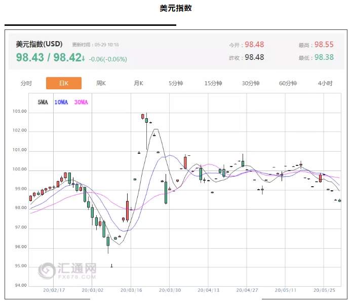Click the 20/05/11 date axis label
Image resolution: width=353 pixels, height=307 pixels.
pyautogui.click(x=286, y=290)
